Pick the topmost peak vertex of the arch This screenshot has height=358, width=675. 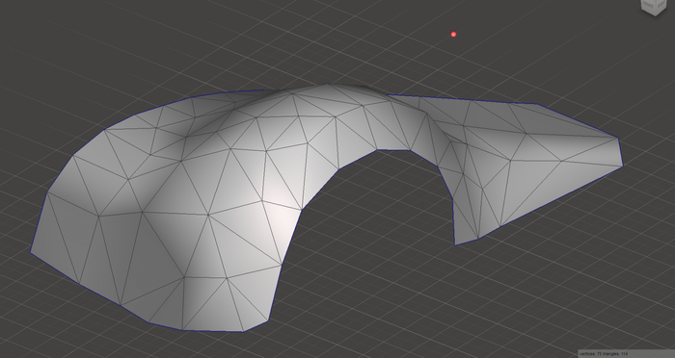tap(328, 85)
